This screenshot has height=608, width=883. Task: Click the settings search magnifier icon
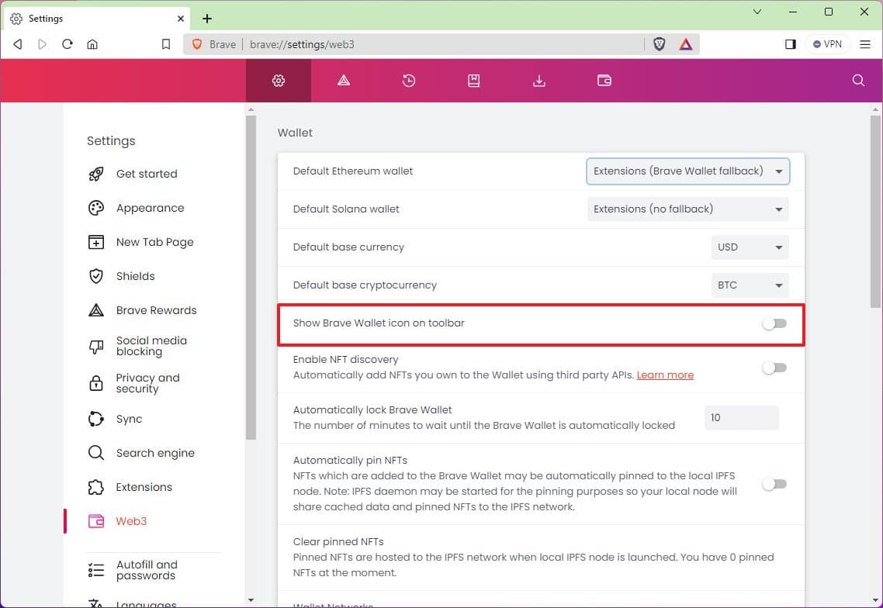858,81
